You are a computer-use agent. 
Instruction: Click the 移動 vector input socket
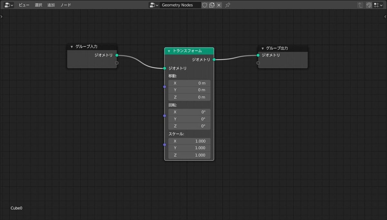164,87
